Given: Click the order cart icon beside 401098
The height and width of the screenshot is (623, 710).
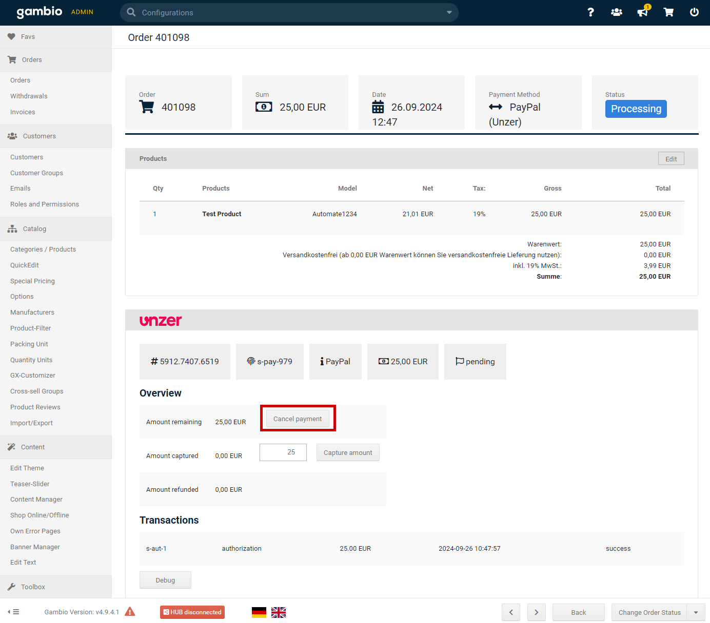Looking at the screenshot, I should point(146,107).
